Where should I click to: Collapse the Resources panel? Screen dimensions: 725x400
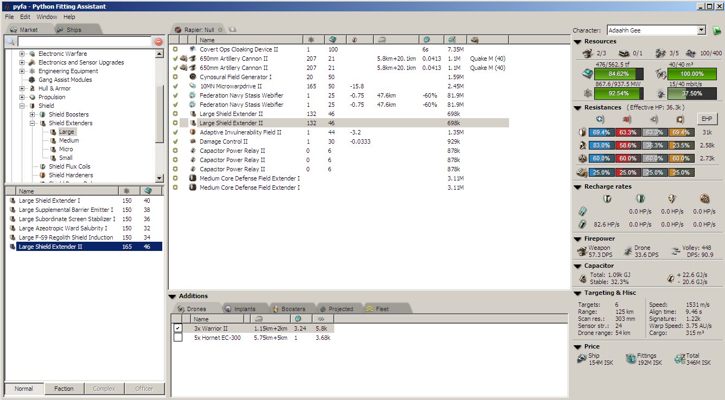click(x=577, y=42)
